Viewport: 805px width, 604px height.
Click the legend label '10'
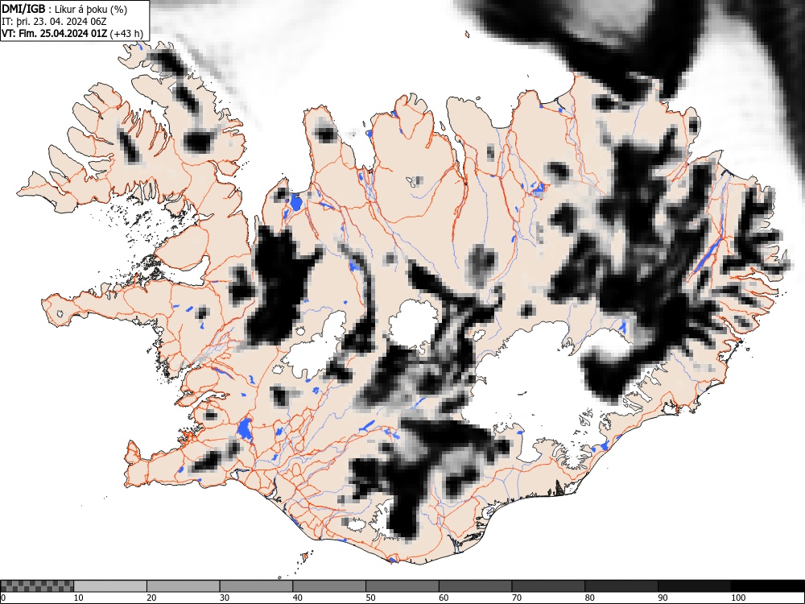click(79, 598)
